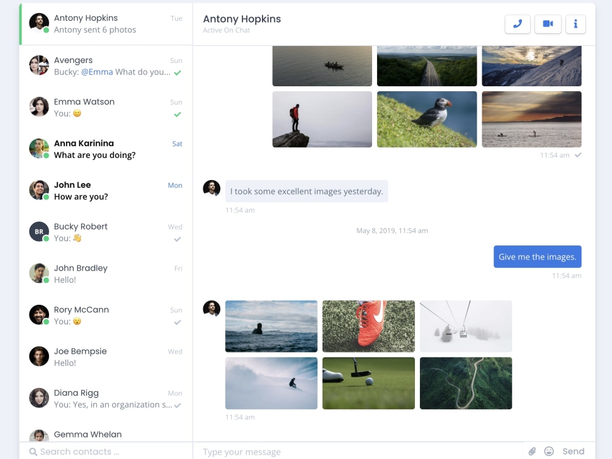Attach a file with the paperclip icon
612x459 pixels.
pyautogui.click(x=532, y=451)
